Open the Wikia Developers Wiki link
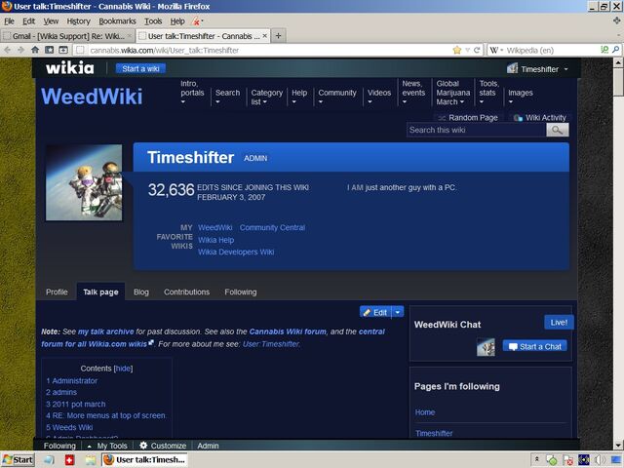 point(236,252)
